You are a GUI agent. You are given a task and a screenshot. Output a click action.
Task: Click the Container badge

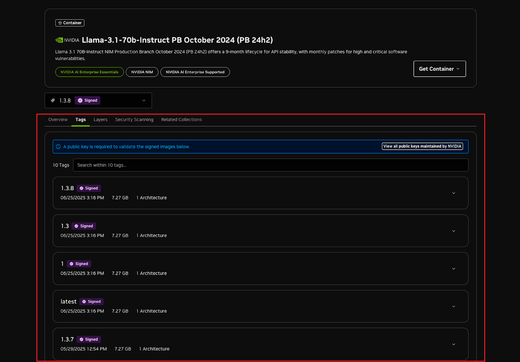pyautogui.click(x=70, y=23)
